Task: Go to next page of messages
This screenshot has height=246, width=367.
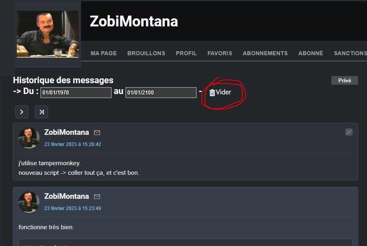Action: click(x=22, y=112)
